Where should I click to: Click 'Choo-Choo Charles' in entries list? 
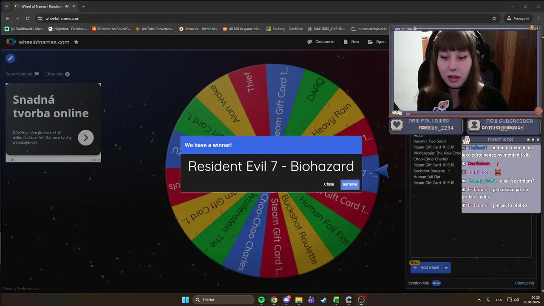[431, 159]
